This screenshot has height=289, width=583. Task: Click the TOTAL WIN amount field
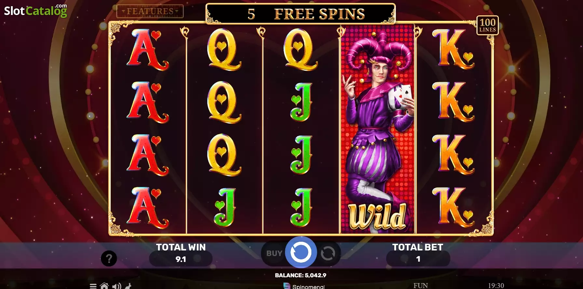pyautogui.click(x=181, y=259)
